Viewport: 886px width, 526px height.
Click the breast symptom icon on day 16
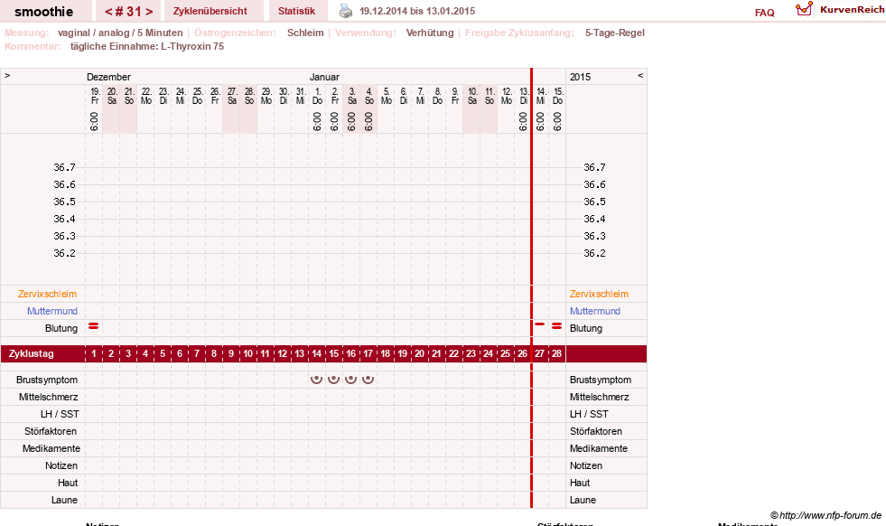tap(351, 379)
